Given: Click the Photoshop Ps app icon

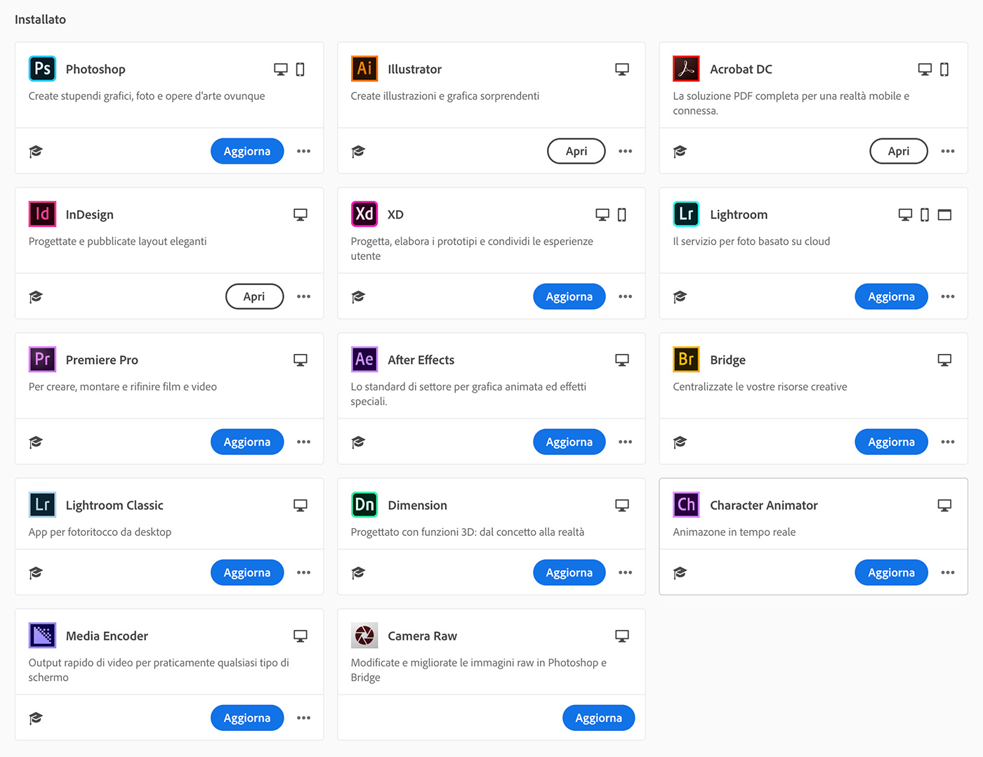Looking at the screenshot, I should [42, 69].
